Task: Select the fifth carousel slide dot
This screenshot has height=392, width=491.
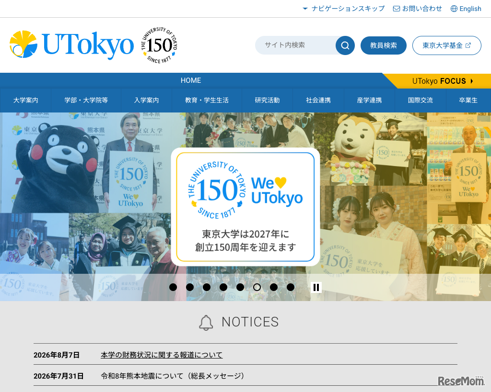Action: click(240, 287)
